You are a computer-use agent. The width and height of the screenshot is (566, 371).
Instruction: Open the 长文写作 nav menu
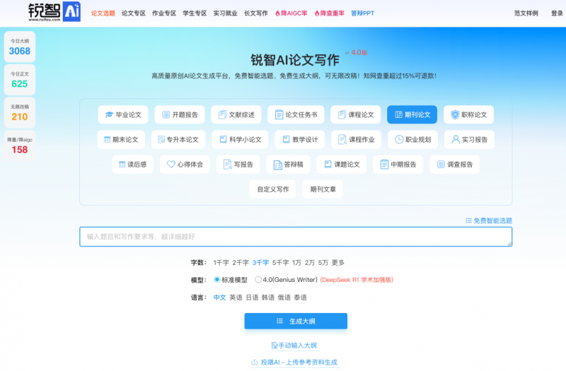[x=256, y=13]
